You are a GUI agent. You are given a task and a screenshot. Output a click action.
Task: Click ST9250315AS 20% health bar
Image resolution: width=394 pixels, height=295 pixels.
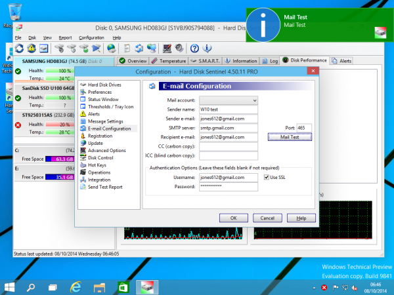pos(60,125)
